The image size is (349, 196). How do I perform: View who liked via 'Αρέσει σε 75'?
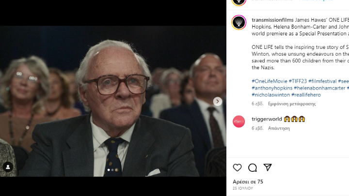pos(248,181)
